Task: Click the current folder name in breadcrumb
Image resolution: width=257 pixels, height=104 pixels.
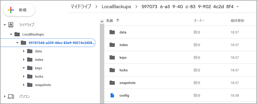Action: [x=187, y=7]
